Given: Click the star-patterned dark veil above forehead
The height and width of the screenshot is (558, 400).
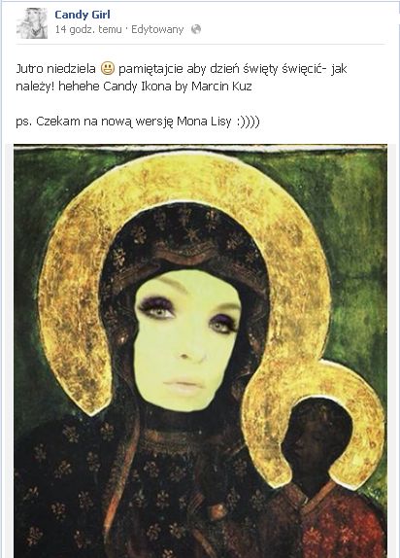Looking at the screenshot, I should (184, 236).
